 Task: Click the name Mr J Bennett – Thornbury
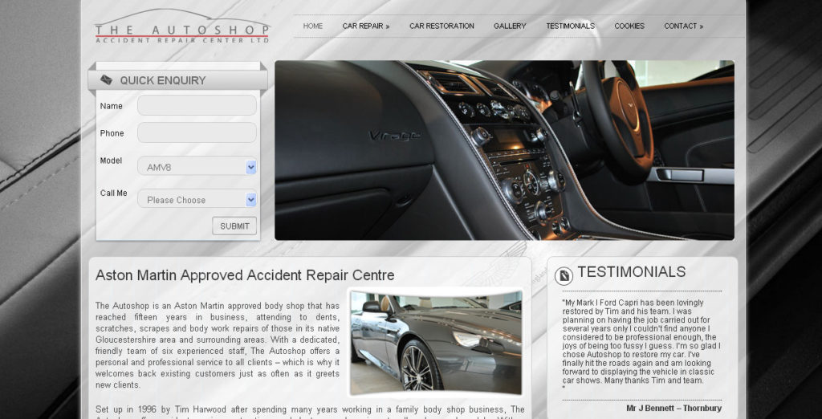pyautogui.click(x=673, y=408)
